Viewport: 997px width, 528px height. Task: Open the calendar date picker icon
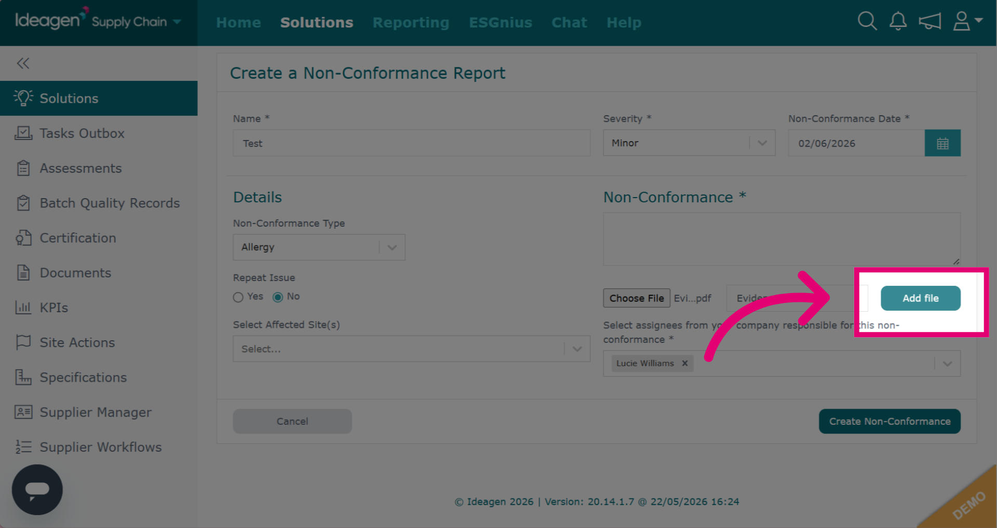[x=942, y=143]
